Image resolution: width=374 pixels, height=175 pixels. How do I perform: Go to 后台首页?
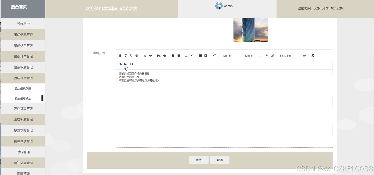pos(19,7)
